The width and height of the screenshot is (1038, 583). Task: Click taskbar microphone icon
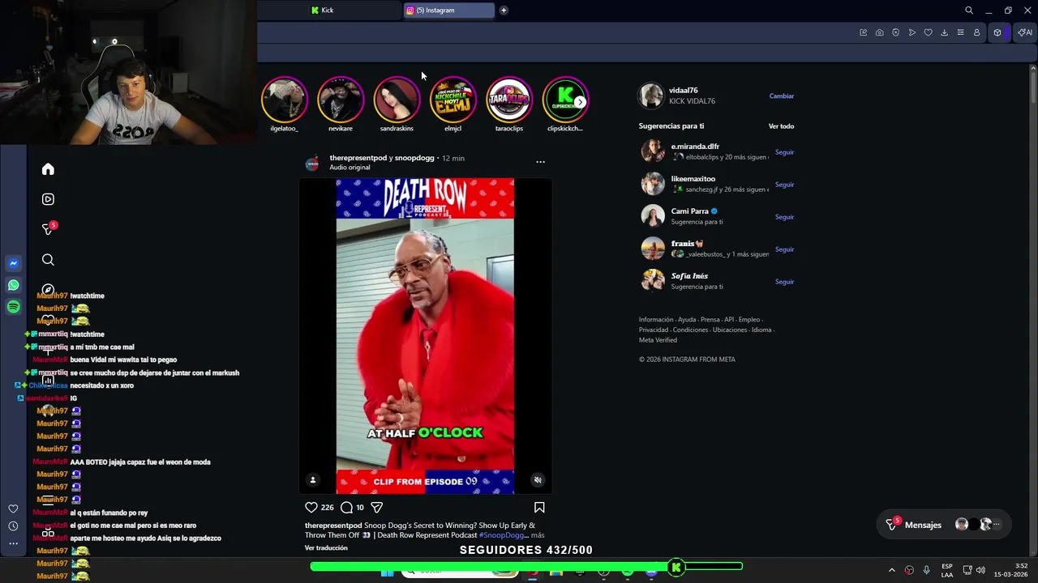926,570
